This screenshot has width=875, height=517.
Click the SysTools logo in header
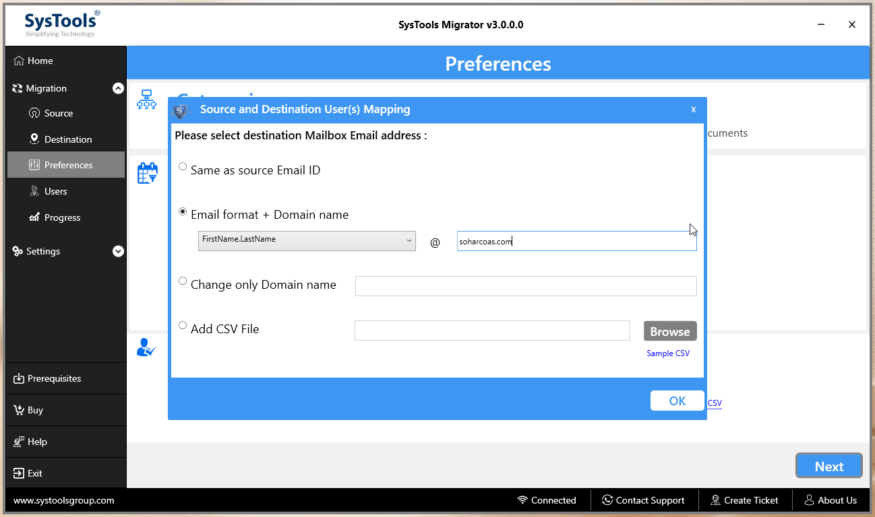point(62,24)
